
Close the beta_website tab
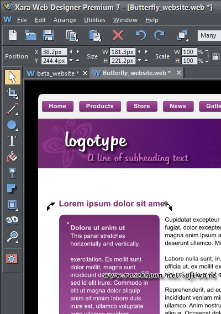point(85,73)
